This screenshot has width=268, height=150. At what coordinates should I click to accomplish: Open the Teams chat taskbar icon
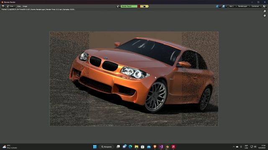point(124,147)
